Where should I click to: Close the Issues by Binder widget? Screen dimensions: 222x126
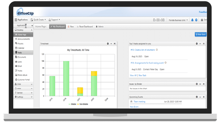point(204,84)
